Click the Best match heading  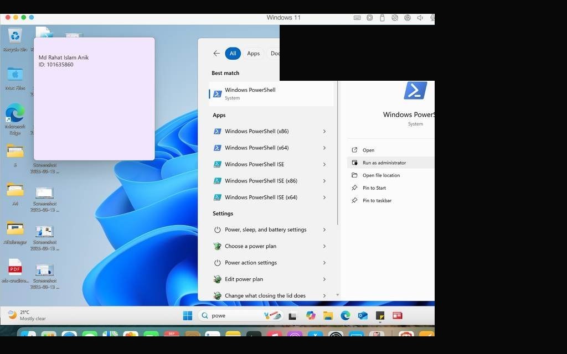coord(226,73)
